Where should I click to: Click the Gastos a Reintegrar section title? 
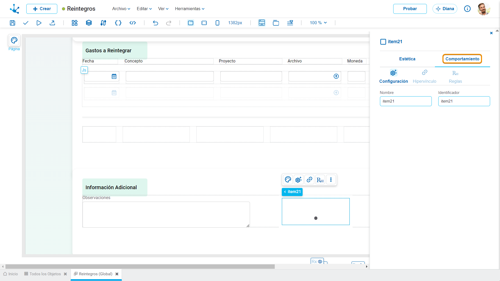click(x=108, y=50)
